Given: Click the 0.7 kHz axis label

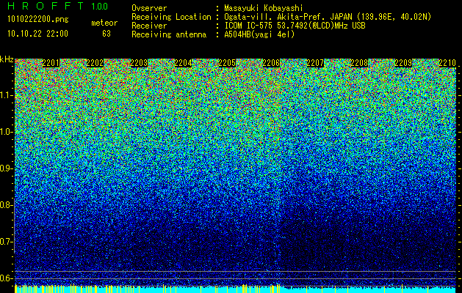Looking at the screenshot, I should tap(7, 242).
